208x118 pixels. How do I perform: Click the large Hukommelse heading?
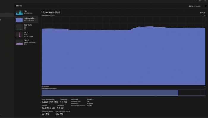[51, 12]
